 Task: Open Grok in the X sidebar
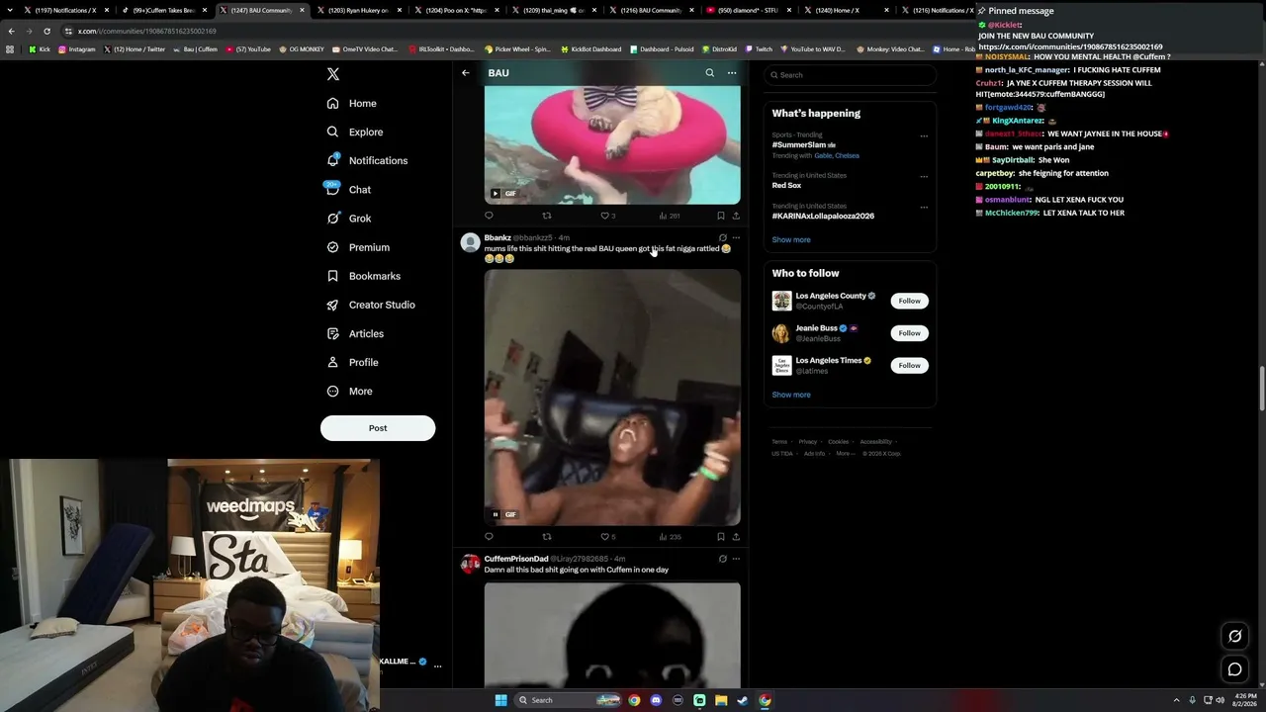[x=348, y=219]
